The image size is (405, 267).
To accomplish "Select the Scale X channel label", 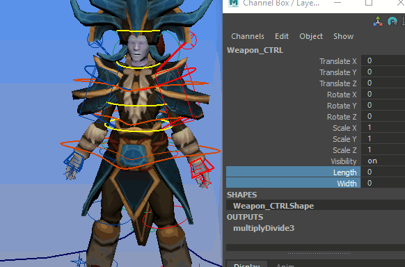I will (344, 128).
